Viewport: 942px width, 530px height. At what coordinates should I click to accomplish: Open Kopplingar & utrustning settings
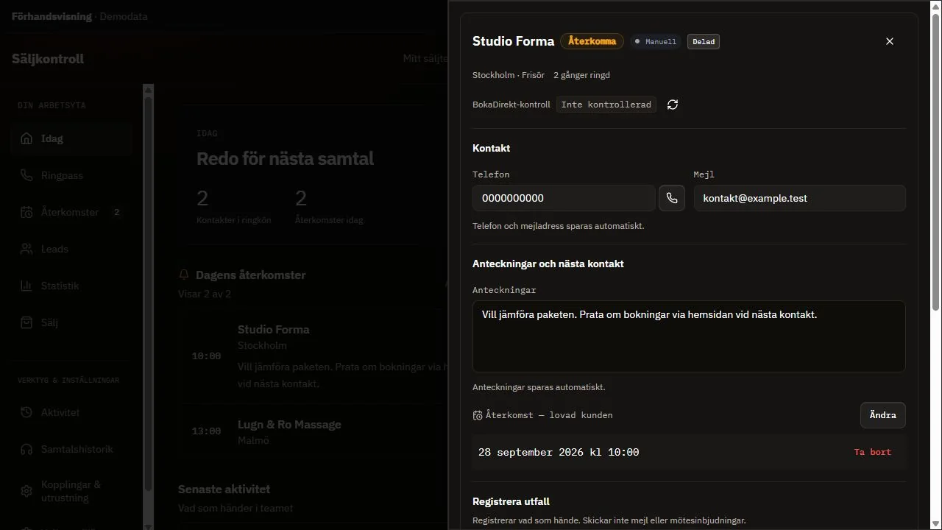tap(71, 491)
